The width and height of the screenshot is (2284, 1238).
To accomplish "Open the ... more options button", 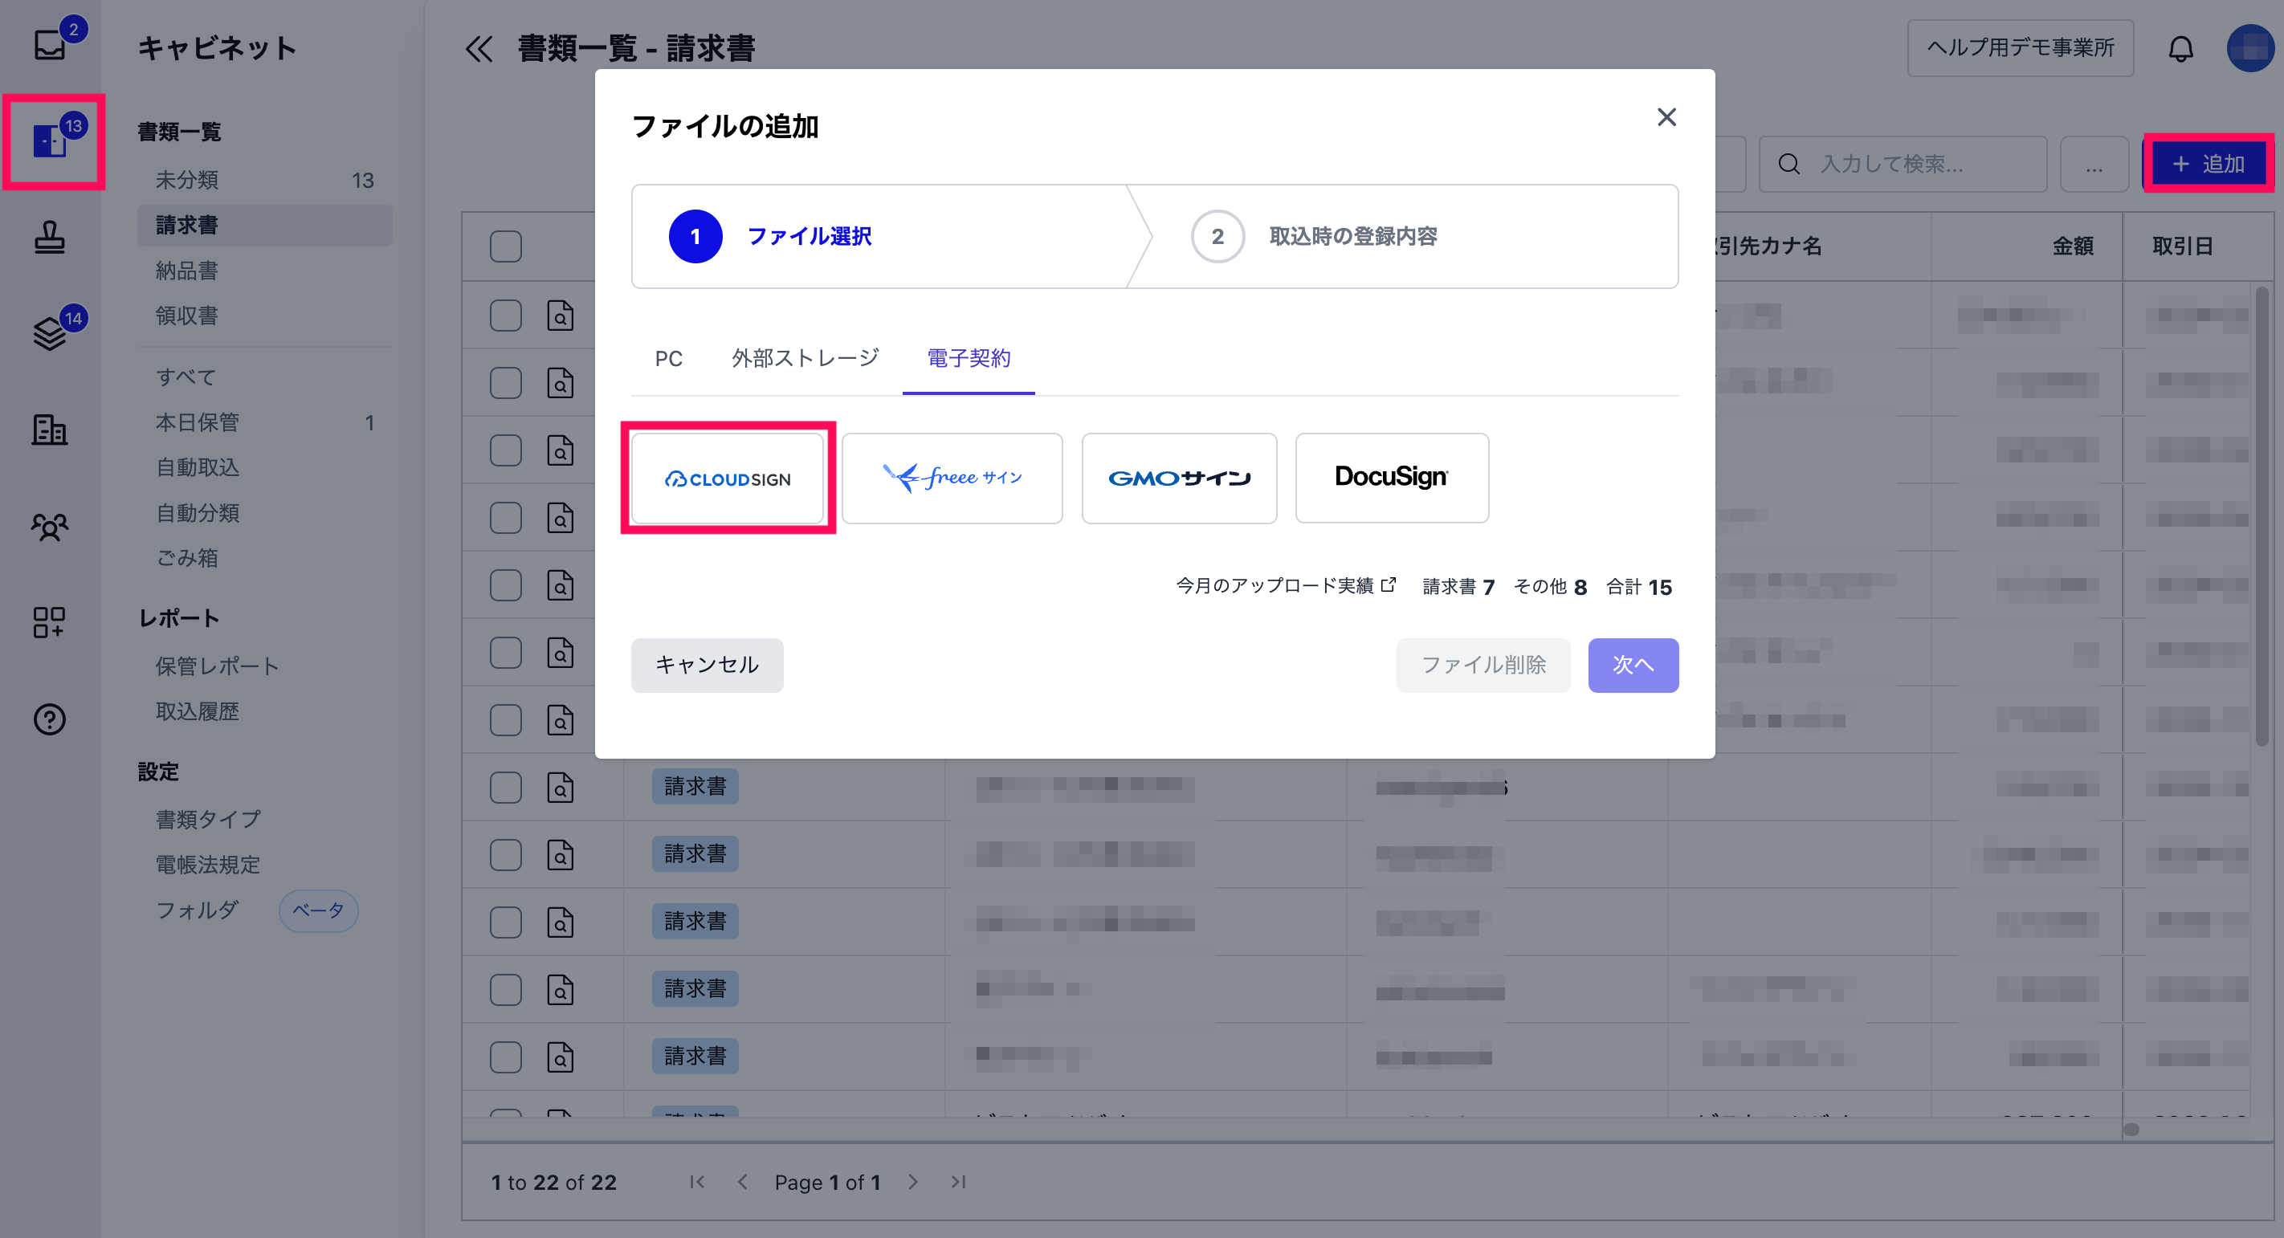I will click(2094, 164).
